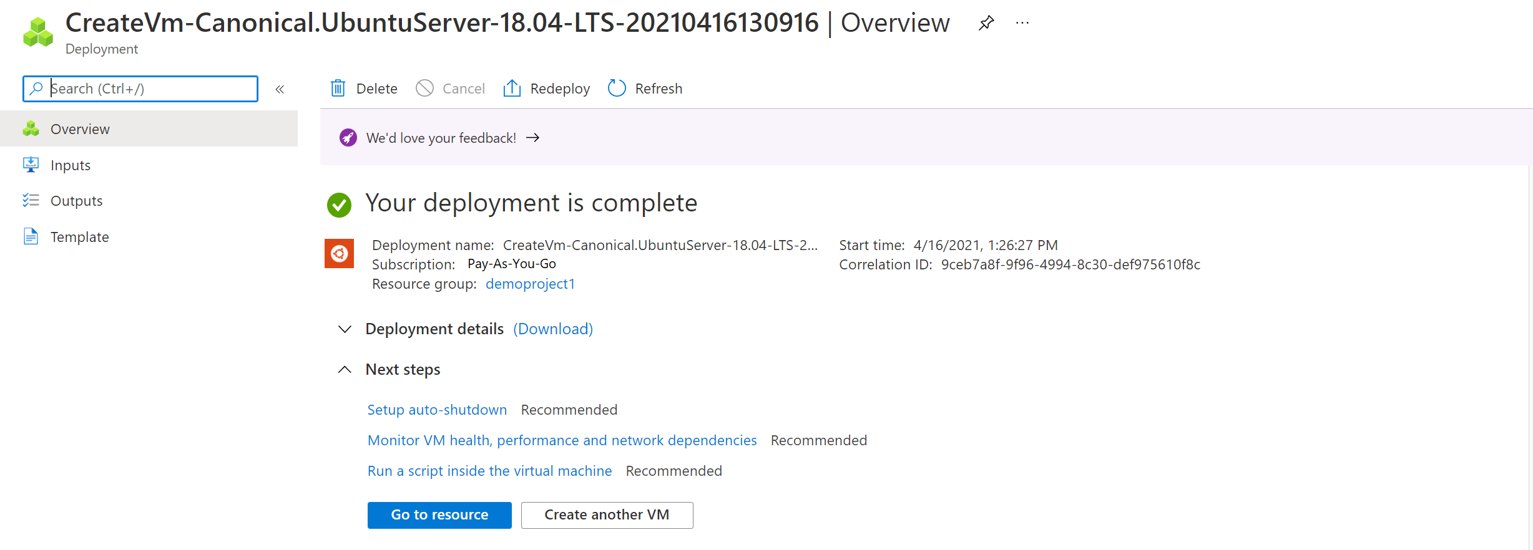Collapse the left navigation sidebar
This screenshot has width=1533, height=550.
point(280,89)
